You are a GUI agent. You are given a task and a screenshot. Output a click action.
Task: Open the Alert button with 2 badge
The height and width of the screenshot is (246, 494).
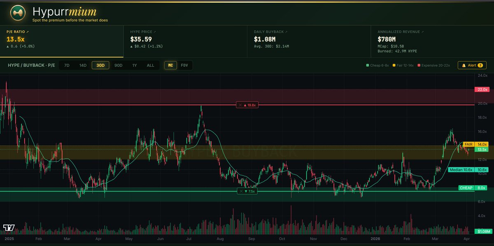tap(472, 65)
